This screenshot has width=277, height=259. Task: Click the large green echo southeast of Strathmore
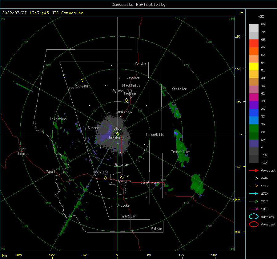click(x=197, y=185)
